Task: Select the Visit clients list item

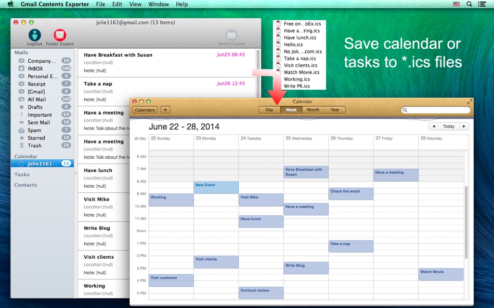Action: [x=103, y=264]
